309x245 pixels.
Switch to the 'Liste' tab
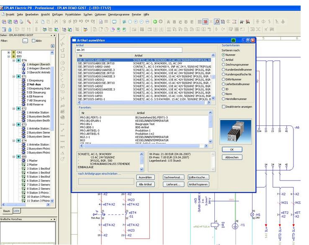click(x=16, y=210)
